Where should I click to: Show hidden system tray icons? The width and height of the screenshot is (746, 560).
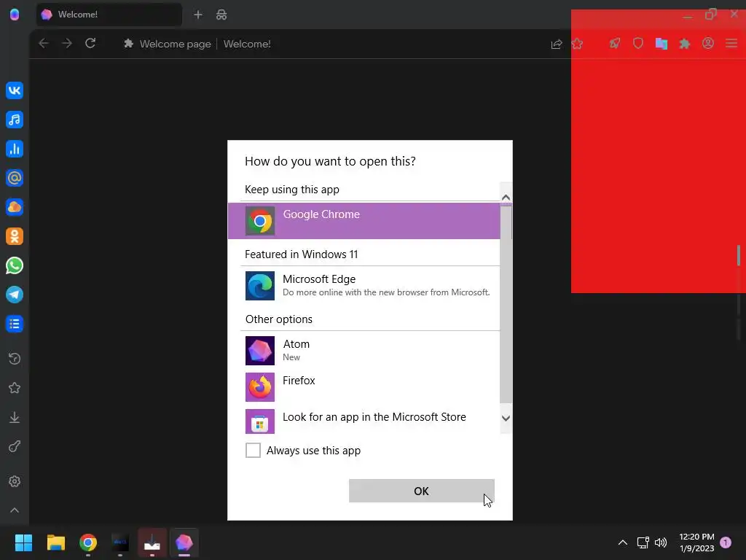[x=622, y=542]
